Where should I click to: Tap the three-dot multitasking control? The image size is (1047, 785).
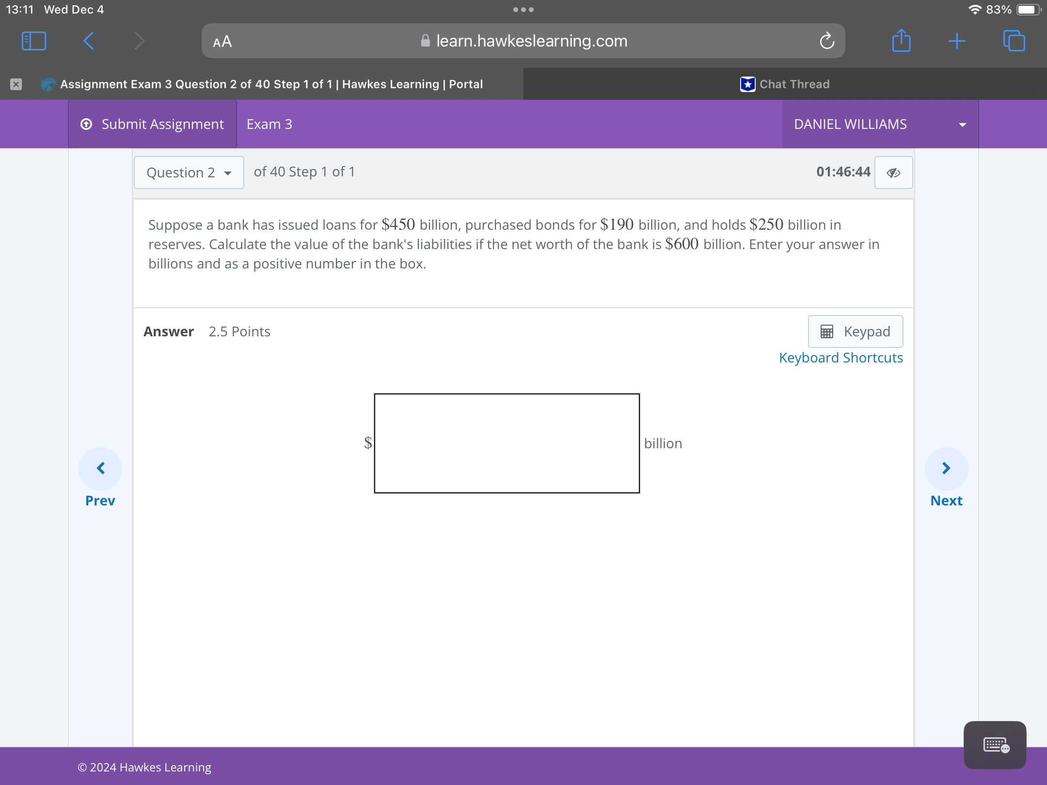(523, 10)
